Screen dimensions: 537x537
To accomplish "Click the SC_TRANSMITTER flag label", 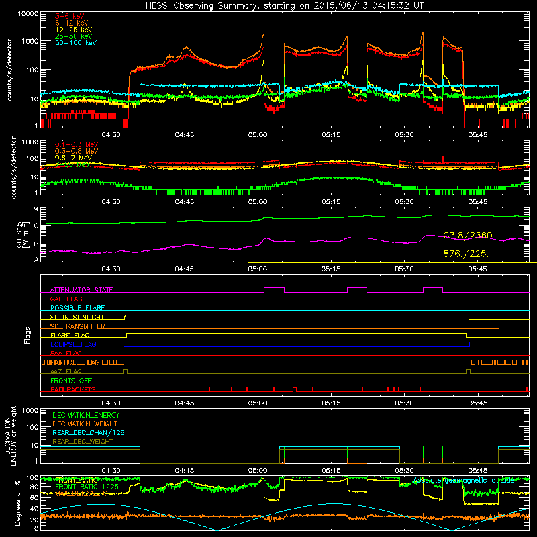I will pos(77,326).
